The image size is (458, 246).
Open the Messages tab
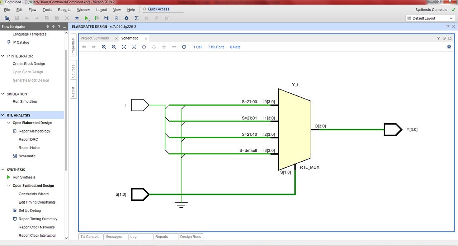(114, 237)
